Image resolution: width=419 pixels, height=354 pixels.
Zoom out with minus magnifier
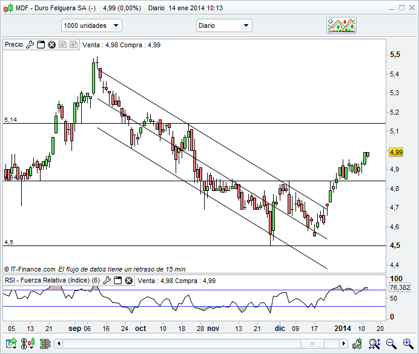point(391,344)
